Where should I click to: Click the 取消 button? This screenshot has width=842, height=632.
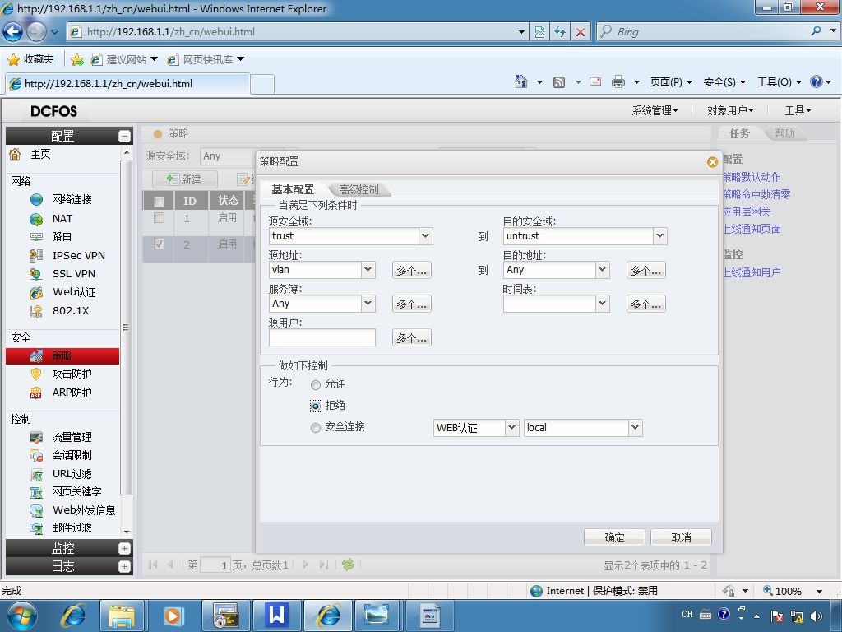click(x=681, y=537)
